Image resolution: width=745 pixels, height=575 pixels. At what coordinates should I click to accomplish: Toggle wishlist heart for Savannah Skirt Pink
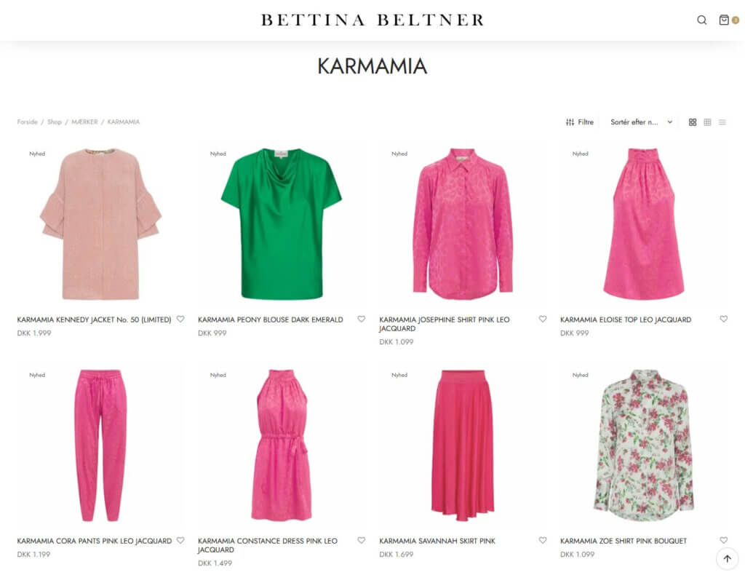tap(543, 540)
